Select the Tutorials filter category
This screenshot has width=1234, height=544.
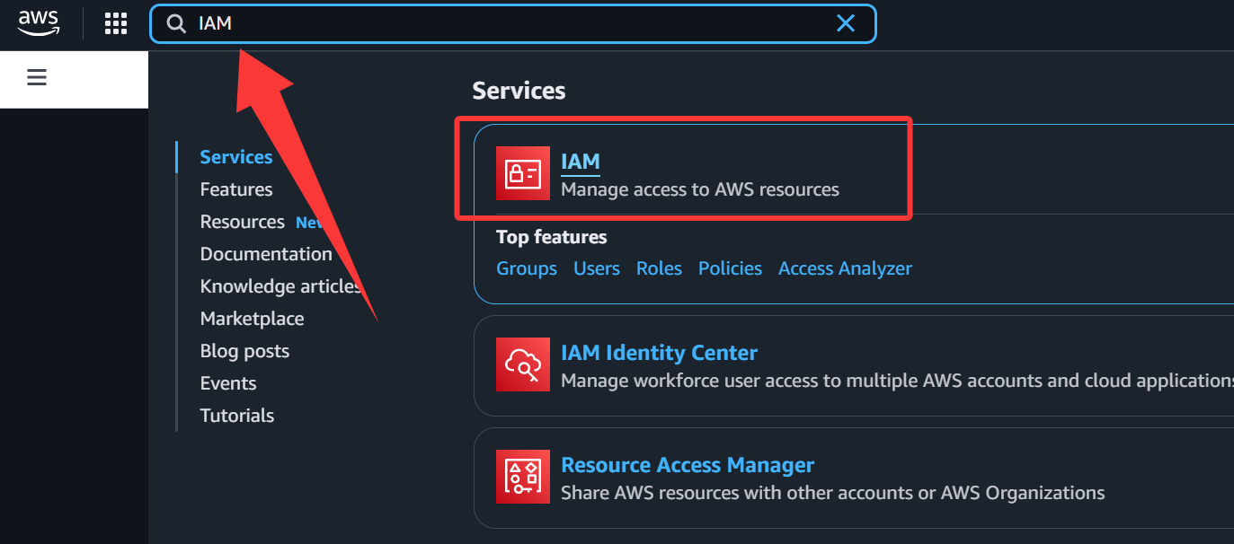(x=237, y=416)
